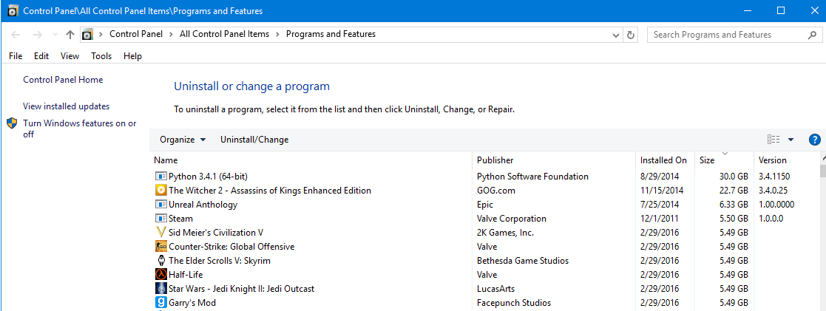The width and height of the screenshot is (826, 311).
Task: Click the Counter-Strike Global Offensive icon
Action: pos(161,246)
